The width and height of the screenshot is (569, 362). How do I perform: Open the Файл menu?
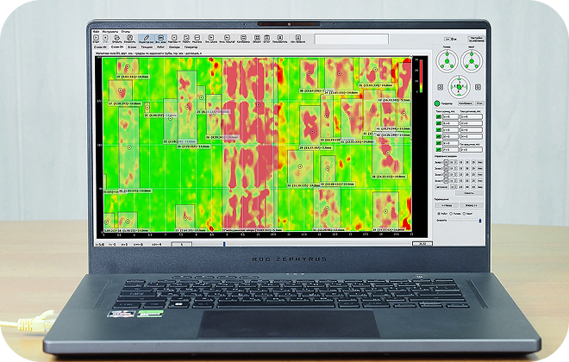coord(97,31)
